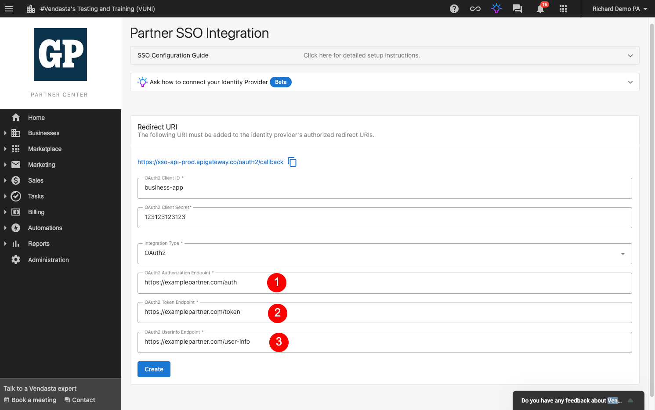Screen dimensions: 655x410
Task: Expand the Reports submenu arrow
Action: (x=5, y=244)
